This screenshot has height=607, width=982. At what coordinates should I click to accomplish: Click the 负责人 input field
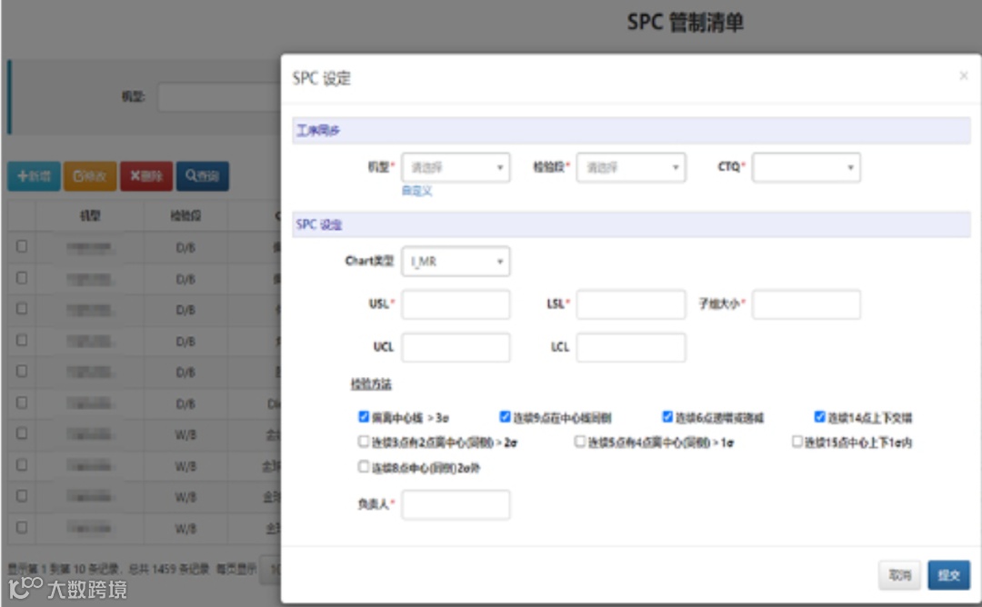[456, 504]
